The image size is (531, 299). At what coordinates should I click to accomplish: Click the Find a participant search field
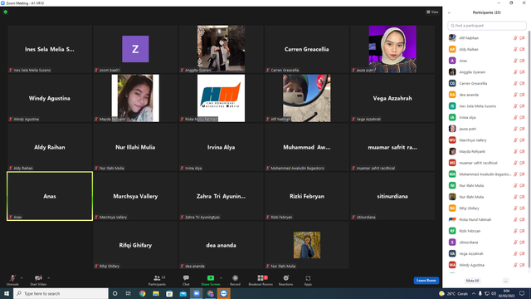coord(487,26)
